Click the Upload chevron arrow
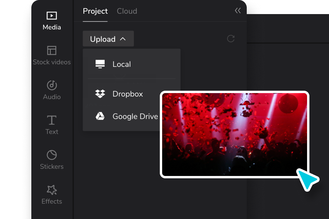The height and width of the screenshot is (219, 329). [x=123, y=39]
